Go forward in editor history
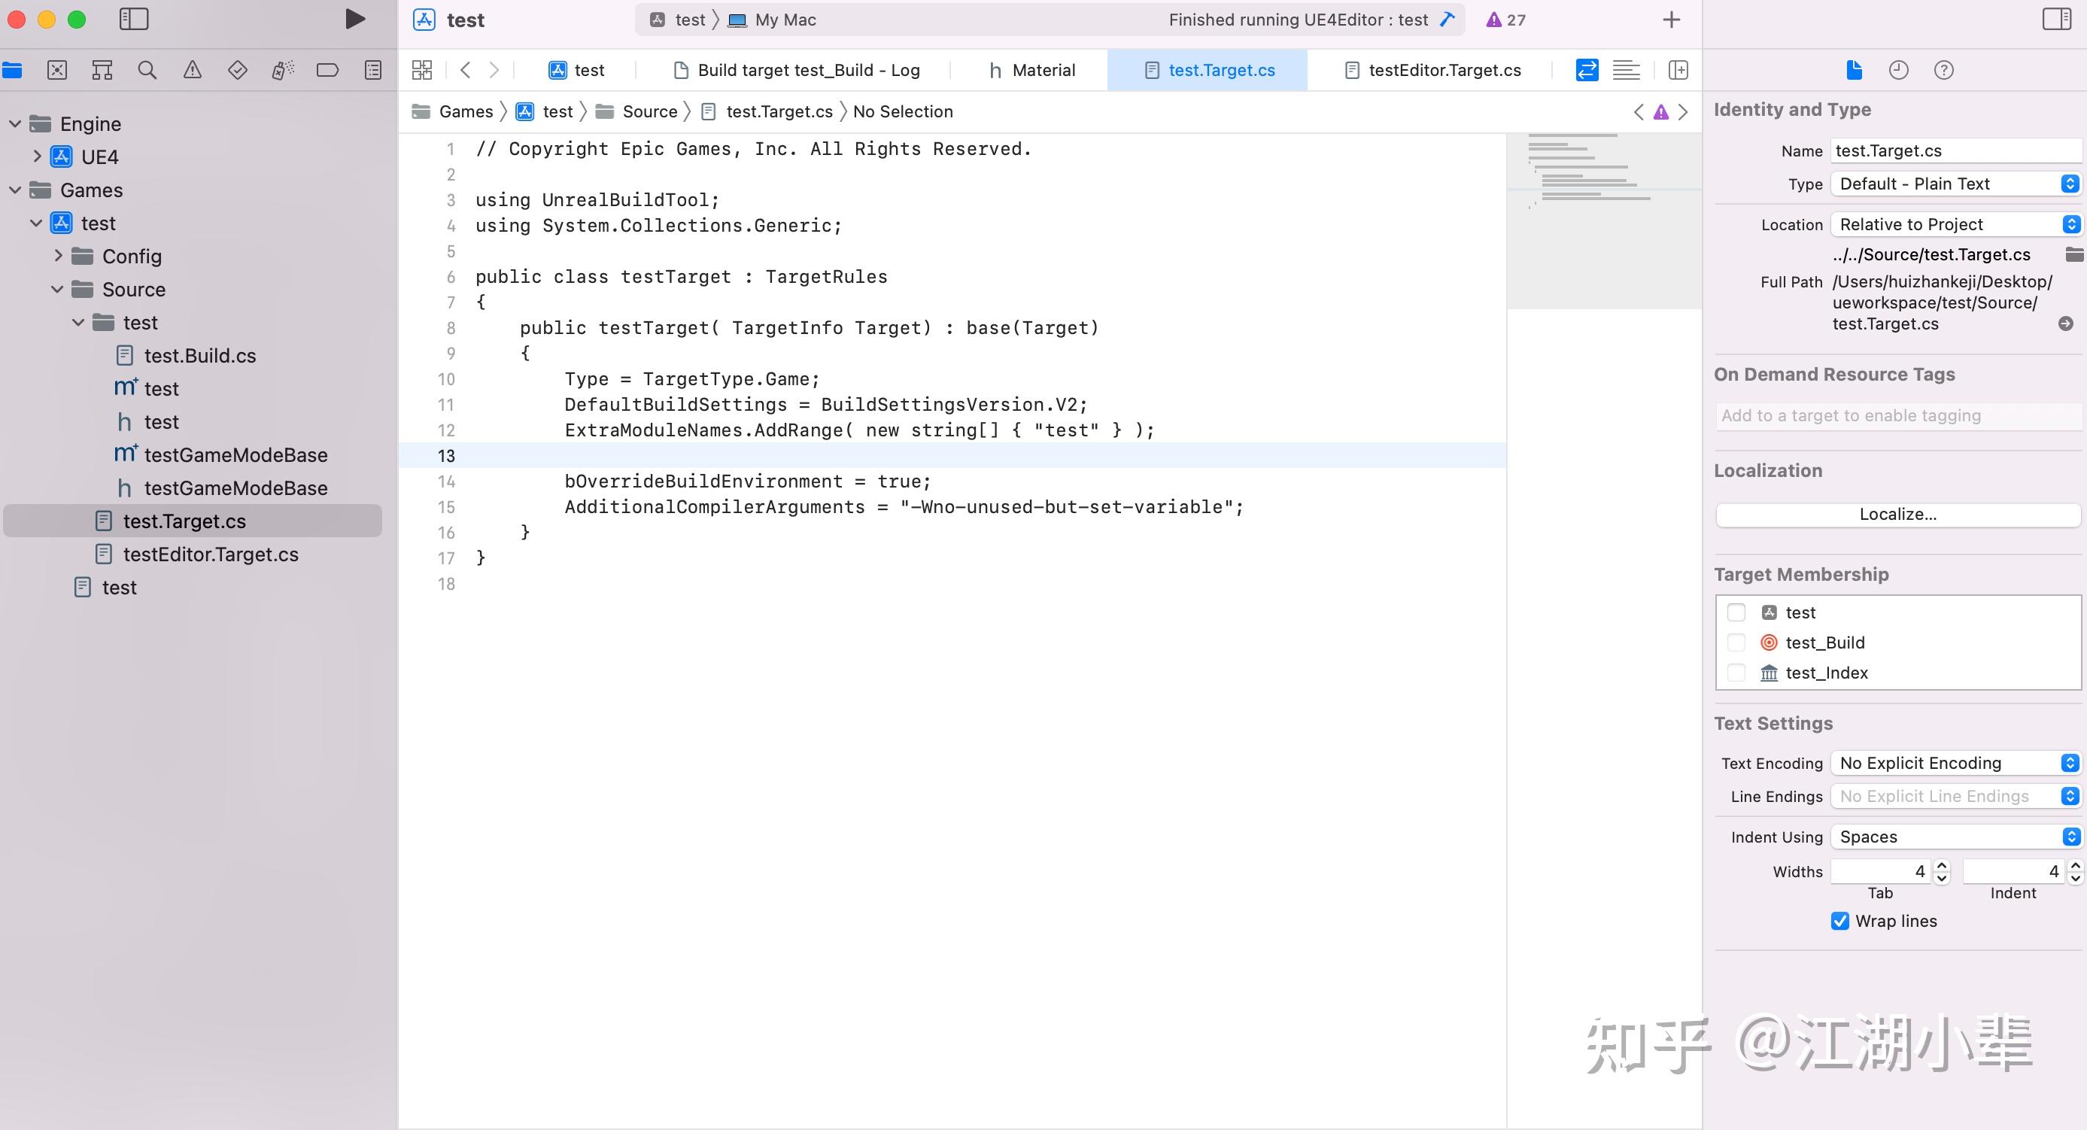The width and height of the screenshot is (2087, 1130). click(x=494, y=71)
